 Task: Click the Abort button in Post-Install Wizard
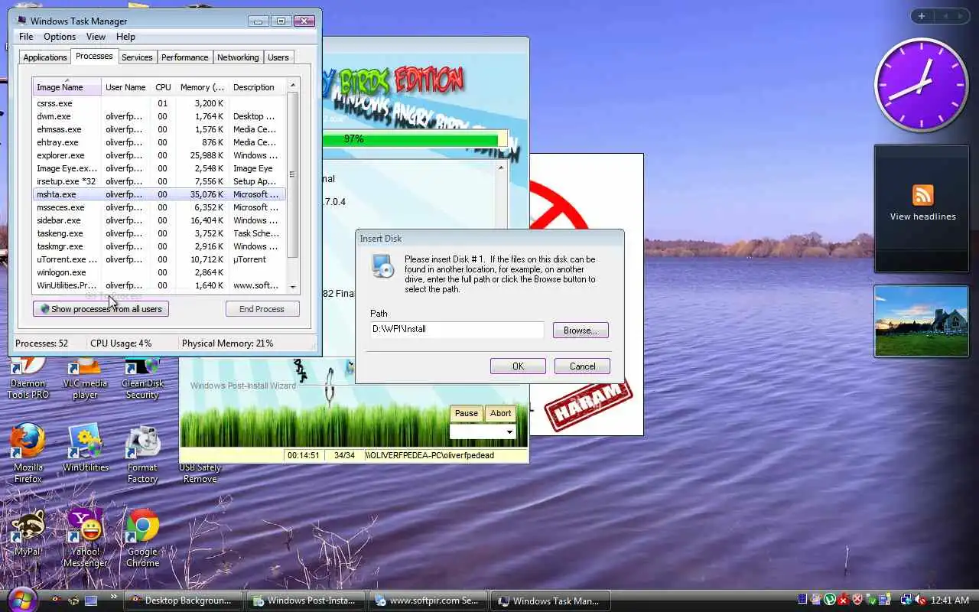click(x=501, y=413)
